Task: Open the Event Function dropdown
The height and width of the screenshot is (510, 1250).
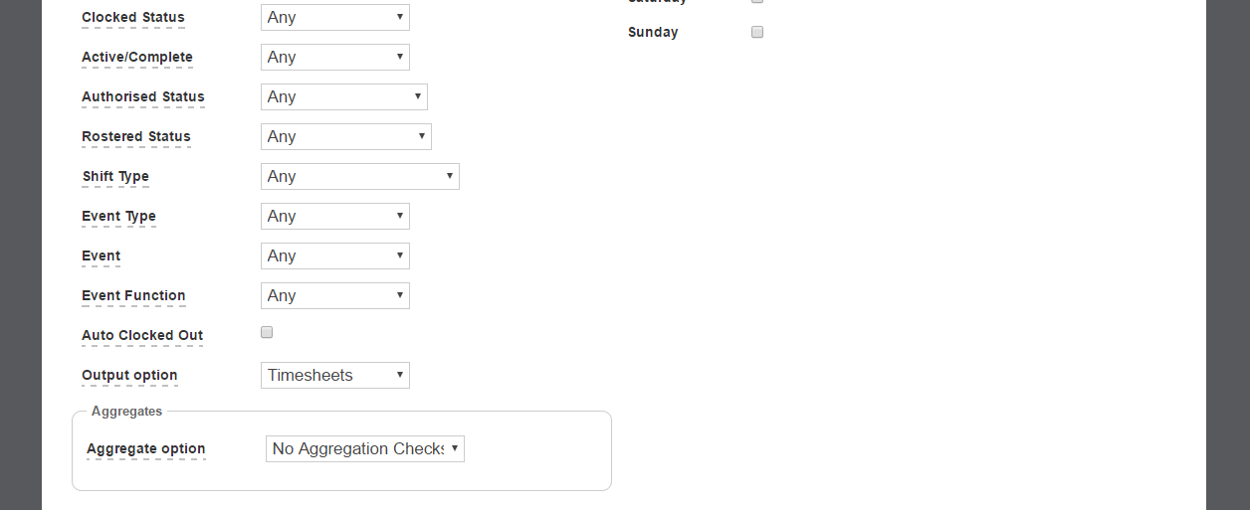Action: point(335,295)
